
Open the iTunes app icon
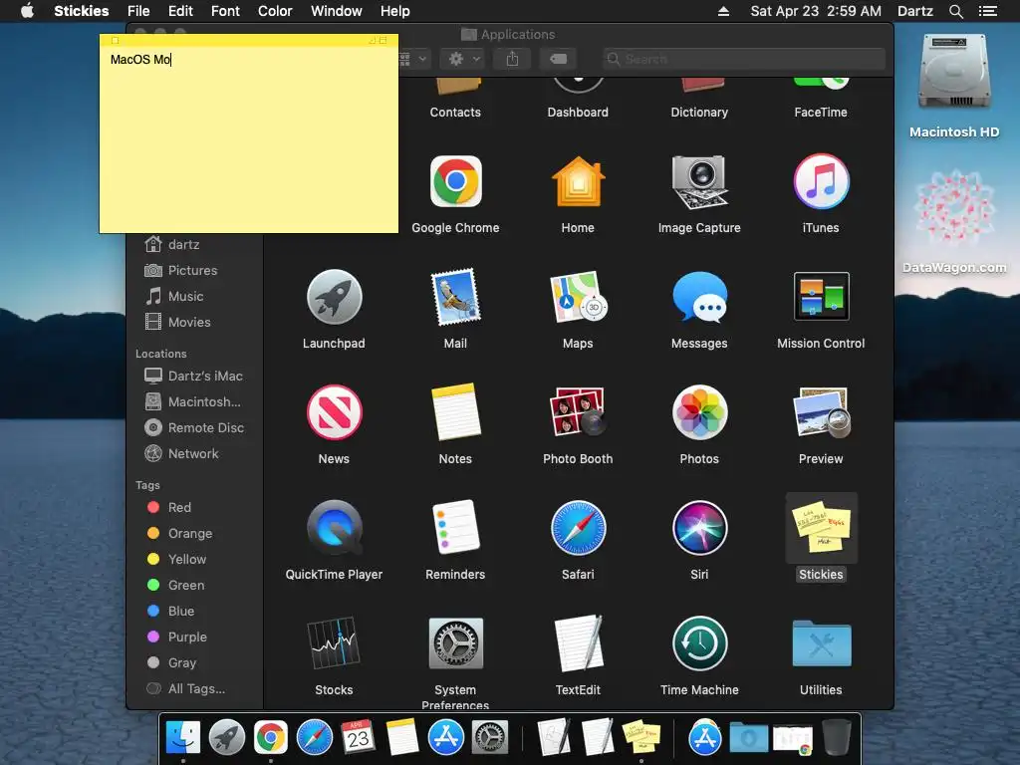[821, 182]
